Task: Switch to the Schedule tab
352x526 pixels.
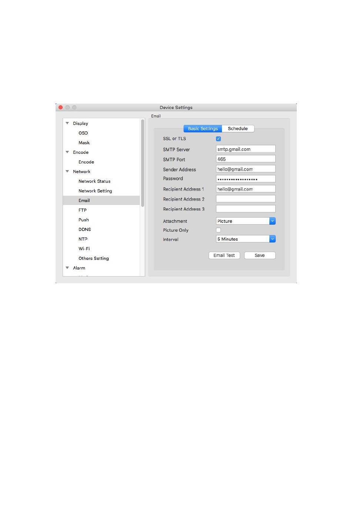Action: tap(238, 129)
